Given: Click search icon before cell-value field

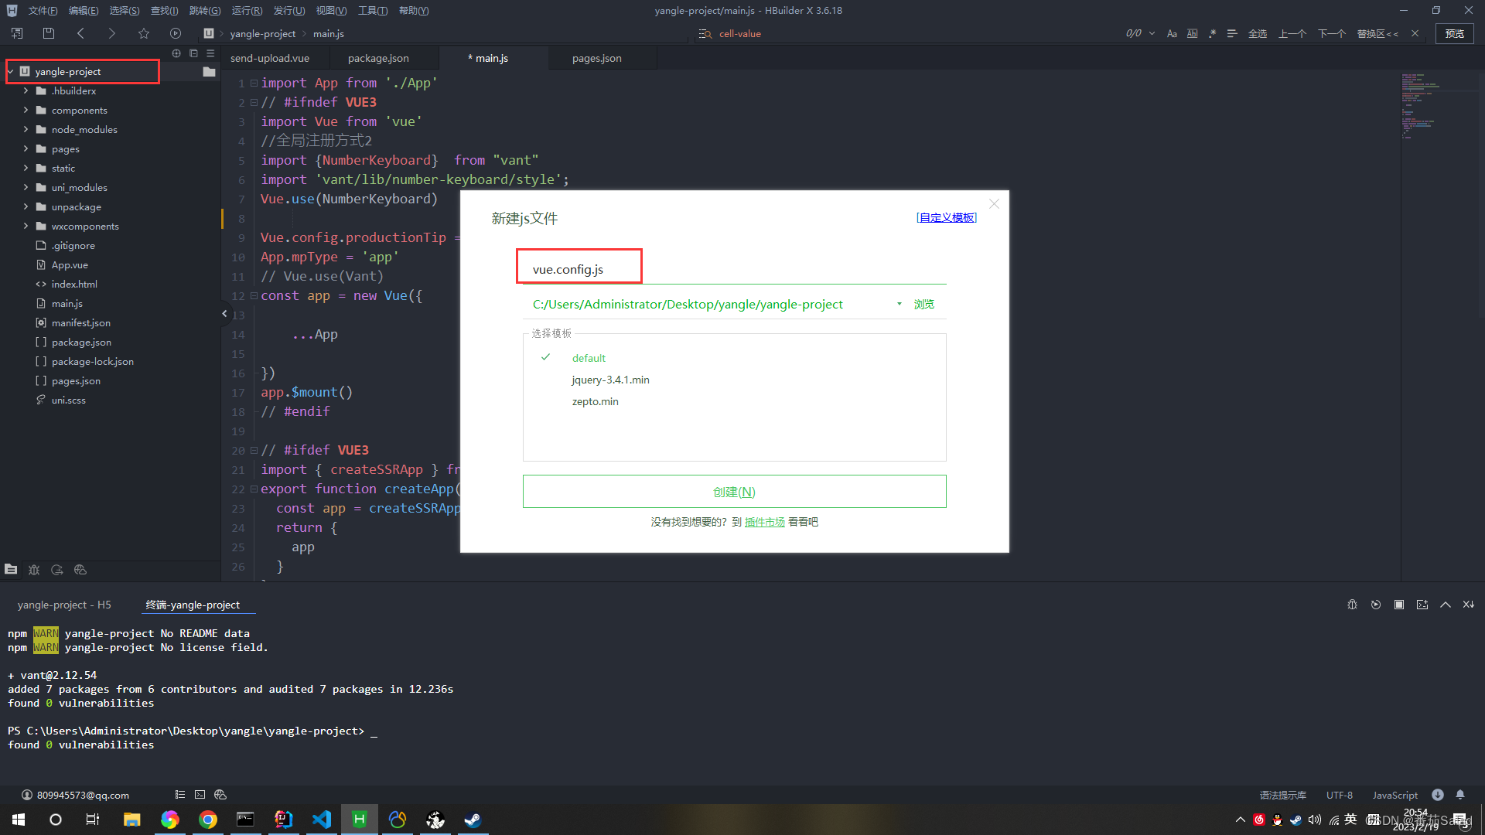Looking at the screenshot, I should point(705,33).
